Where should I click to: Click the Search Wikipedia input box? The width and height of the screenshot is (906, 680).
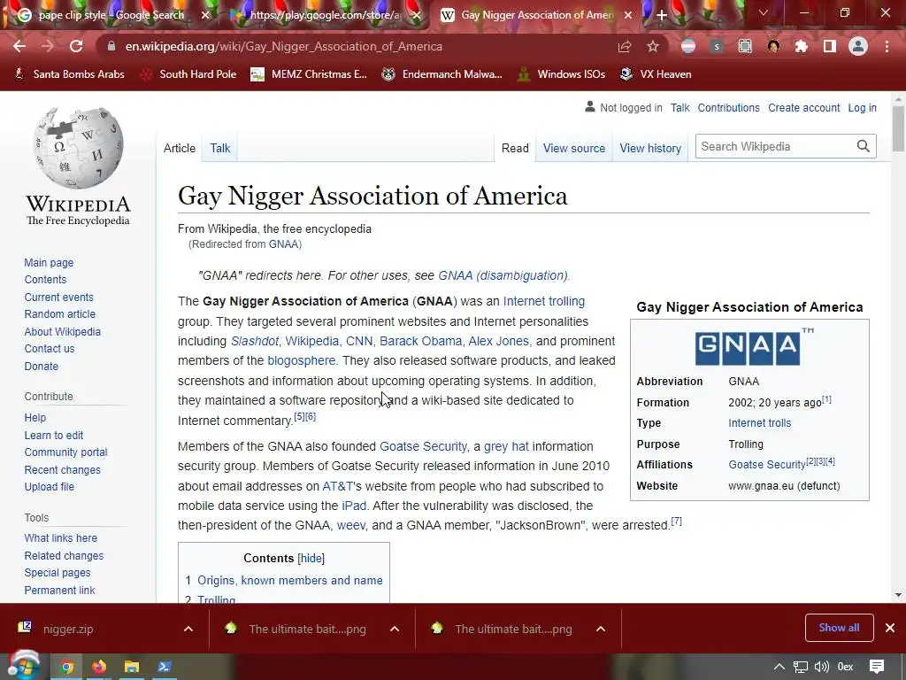[x=776, y=146]
